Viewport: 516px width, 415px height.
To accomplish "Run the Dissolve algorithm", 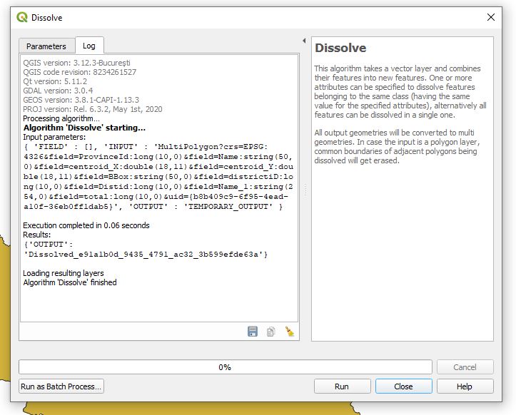I will click(342, 386).
